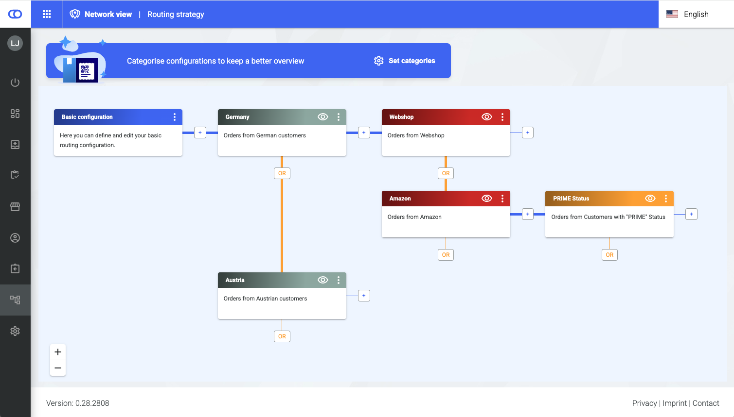Open the apps grid menu icon
Screen dimensions: 734x417
click(x=47, y=14)
